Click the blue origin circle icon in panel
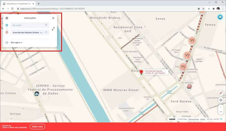The height and width of the screenshot is (131, 226). (7, 25)
